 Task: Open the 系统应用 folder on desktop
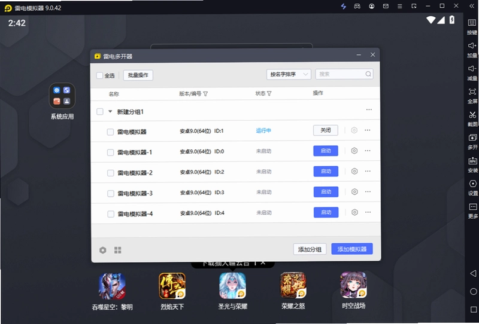tap(62, 96)
